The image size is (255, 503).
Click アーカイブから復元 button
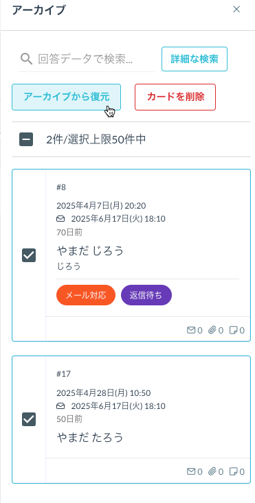(x=67, y=97)
